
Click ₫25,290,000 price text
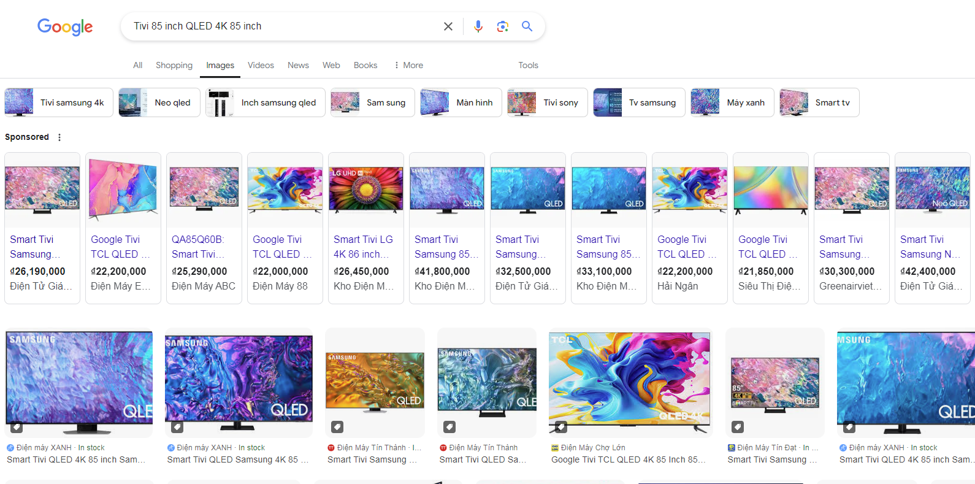(199, 271)
